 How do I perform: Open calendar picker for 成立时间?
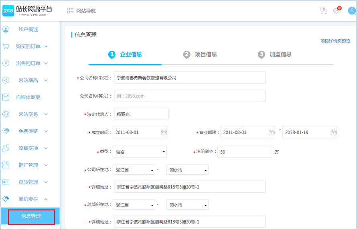[164, 132]
